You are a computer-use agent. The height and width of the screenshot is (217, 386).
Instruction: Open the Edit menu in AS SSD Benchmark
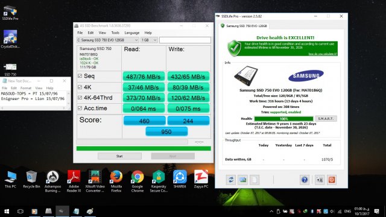(x=90, y=33)
